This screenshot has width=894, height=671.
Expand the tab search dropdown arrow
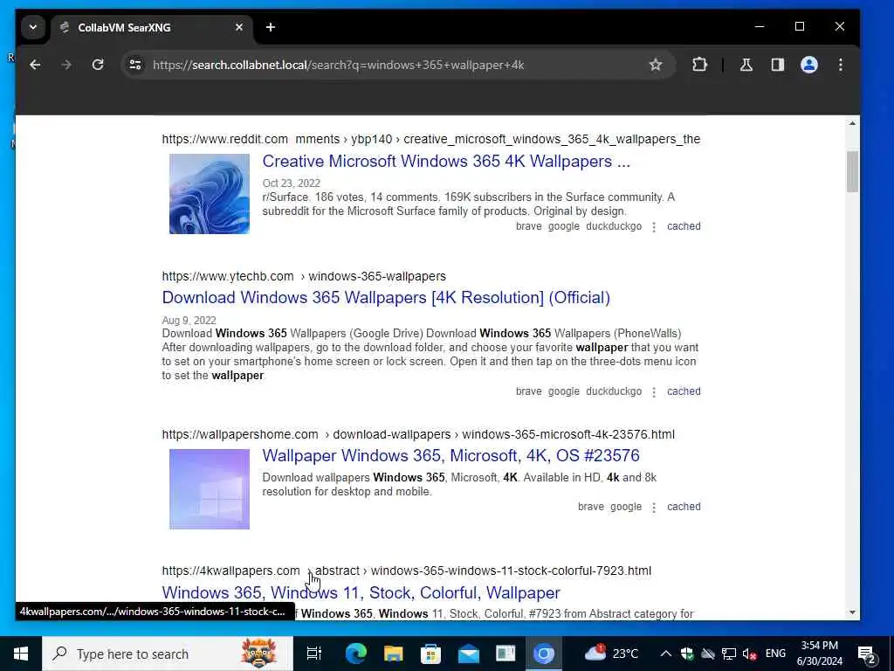[33, 27]
